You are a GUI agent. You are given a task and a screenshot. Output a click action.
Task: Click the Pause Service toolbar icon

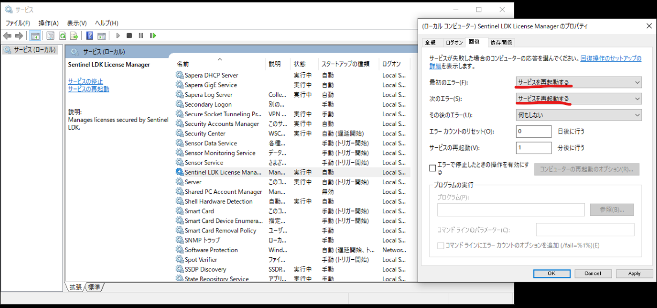pyautogui.click(x=141, y=36)
